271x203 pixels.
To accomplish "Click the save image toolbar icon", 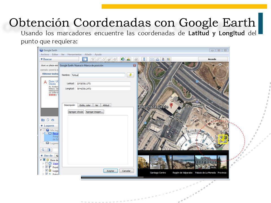I will 163,59.
